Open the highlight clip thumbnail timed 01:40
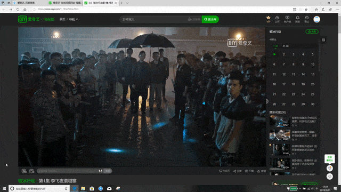 [280, 149]
